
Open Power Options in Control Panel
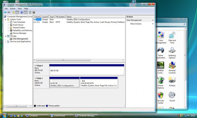pyautogui.click(x=161, y=83)
